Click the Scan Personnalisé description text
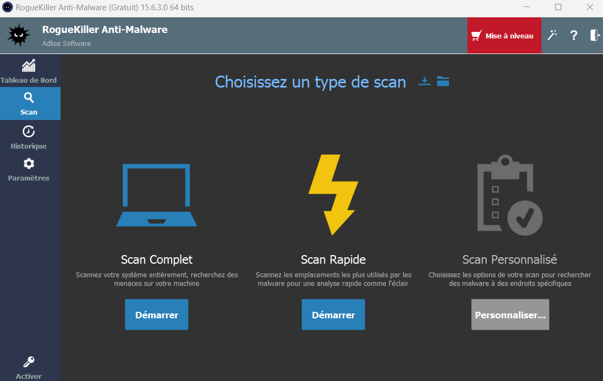This screenshot has height=381, width=603. click(x=510, y=279)
